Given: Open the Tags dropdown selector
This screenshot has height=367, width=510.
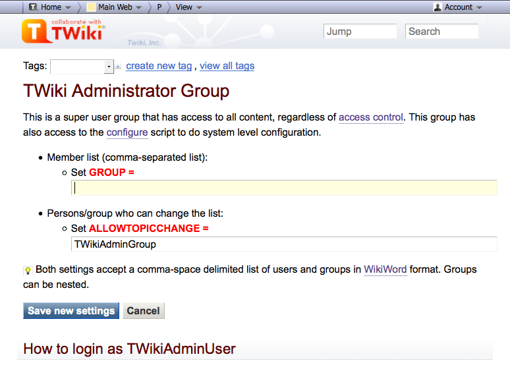Looking at the screenshot, I should coord(82,67).
